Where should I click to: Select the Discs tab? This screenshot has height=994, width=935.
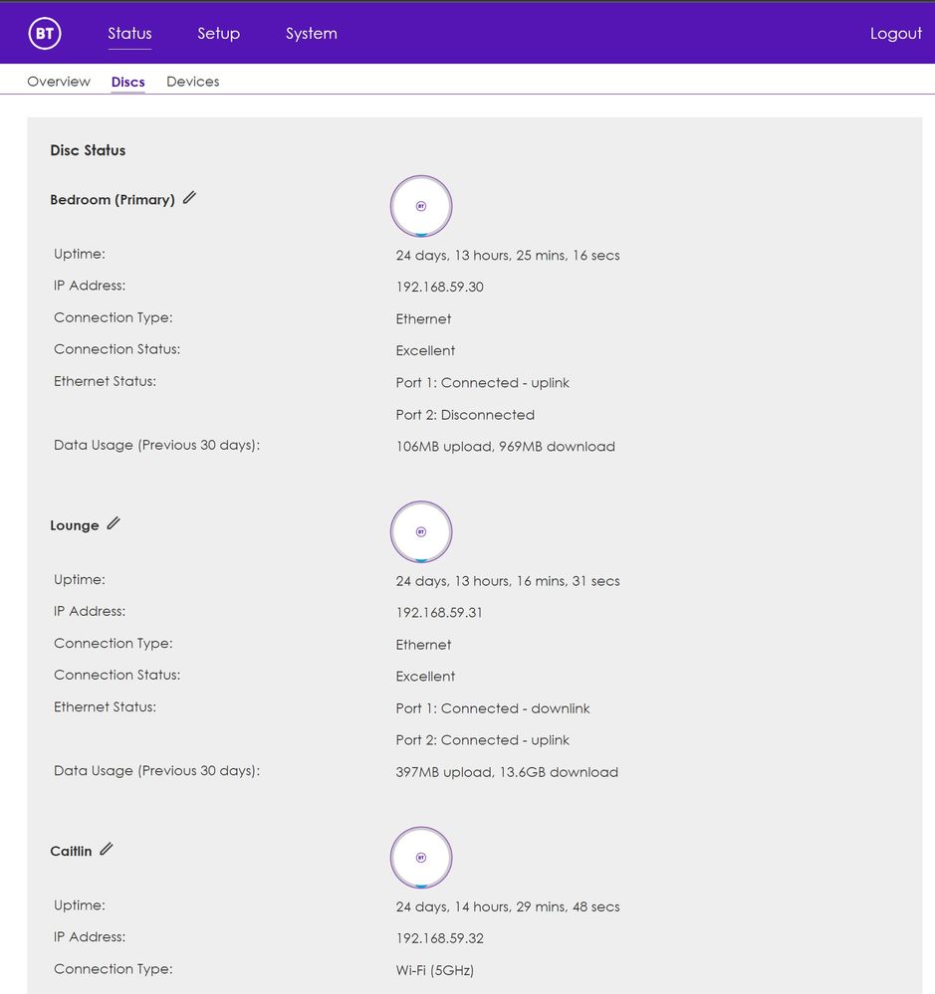click(128, 82)
